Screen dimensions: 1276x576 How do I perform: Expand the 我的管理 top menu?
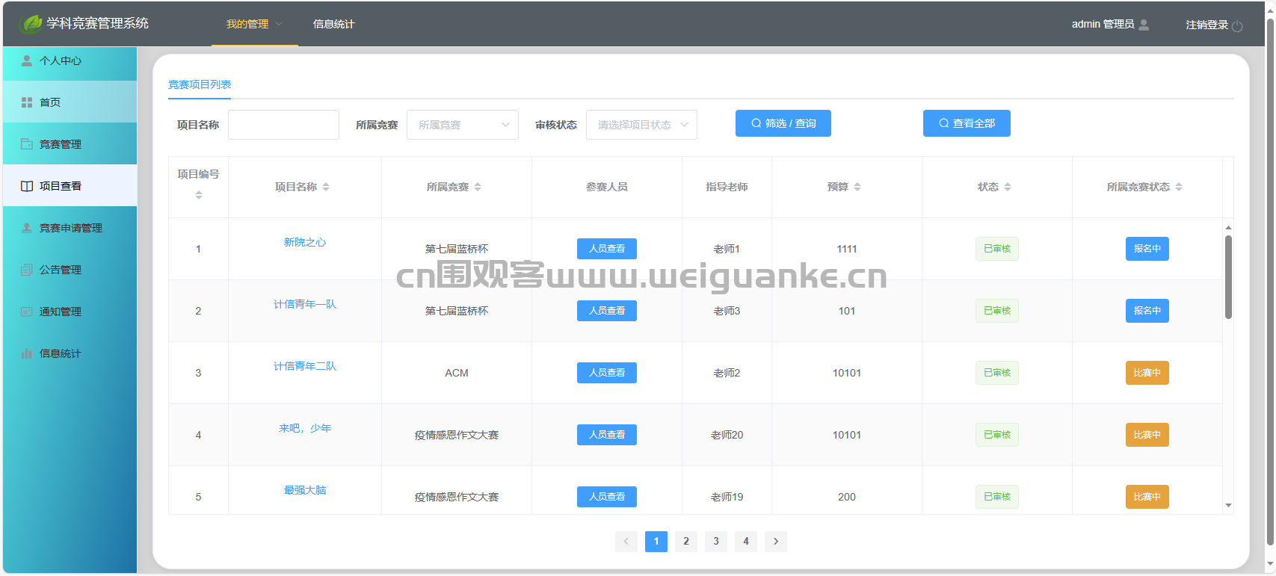click(254, 24)
